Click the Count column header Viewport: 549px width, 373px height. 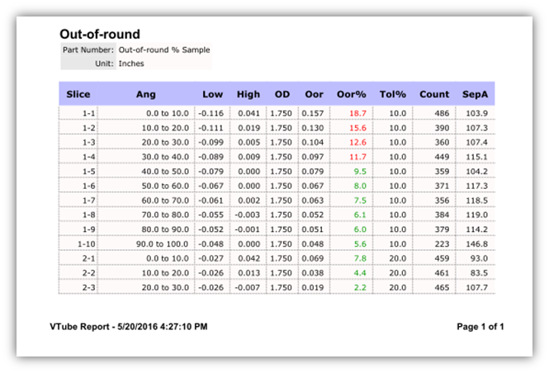[434, 94]
